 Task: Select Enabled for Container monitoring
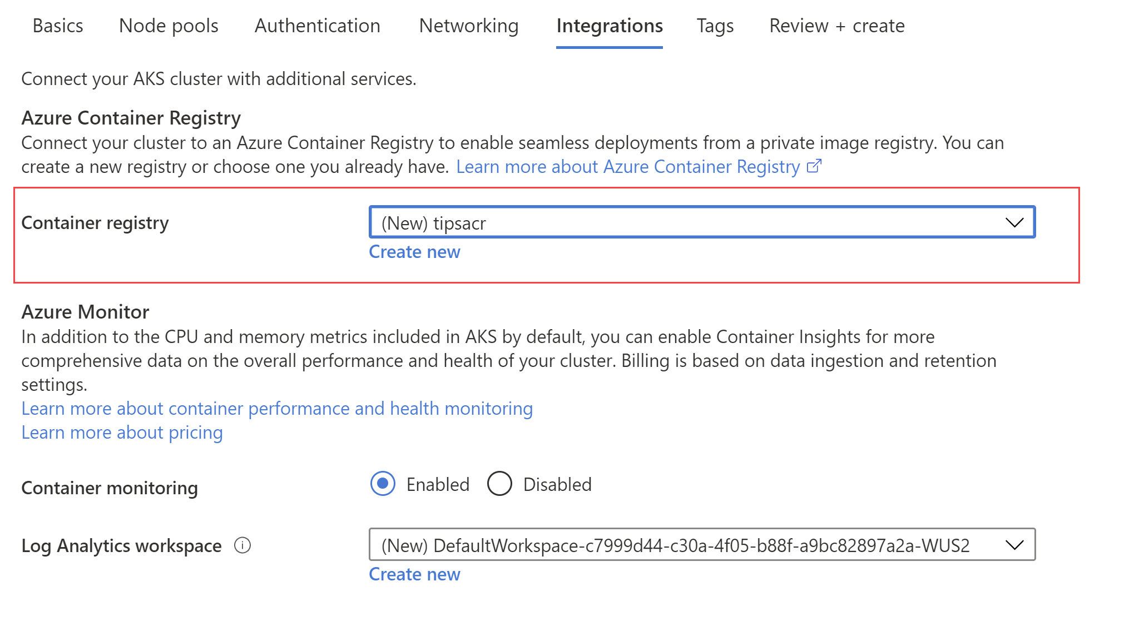[383, 484]
